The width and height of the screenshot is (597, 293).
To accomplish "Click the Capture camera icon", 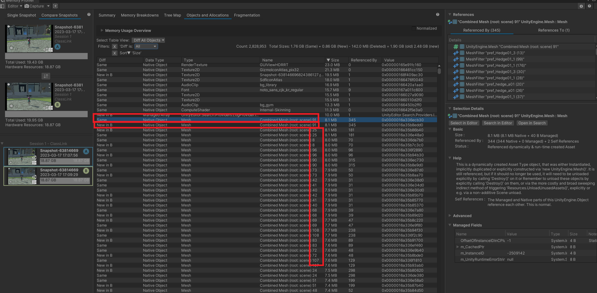I will pos(27,6).
